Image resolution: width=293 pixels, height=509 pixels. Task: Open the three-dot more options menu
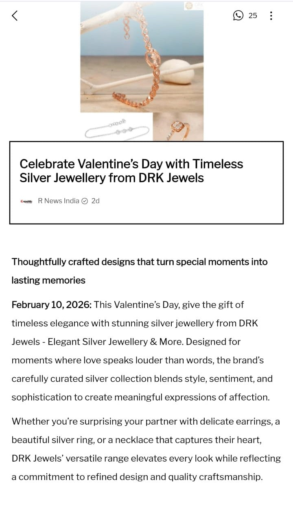click(x=271, y=16)
